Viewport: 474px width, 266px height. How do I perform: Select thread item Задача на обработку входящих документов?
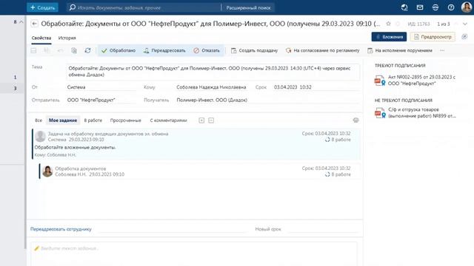tap(196, 144)
